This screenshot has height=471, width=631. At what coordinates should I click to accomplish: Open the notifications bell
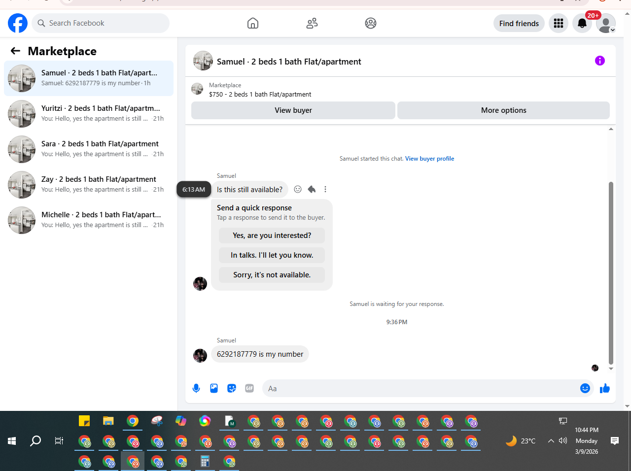pos(582,23)
